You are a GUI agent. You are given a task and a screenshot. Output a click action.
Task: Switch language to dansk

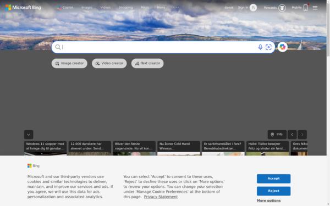229,8
